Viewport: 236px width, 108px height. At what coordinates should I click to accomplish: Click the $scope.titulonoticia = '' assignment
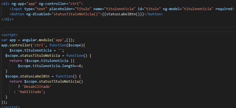coord(37,50)
